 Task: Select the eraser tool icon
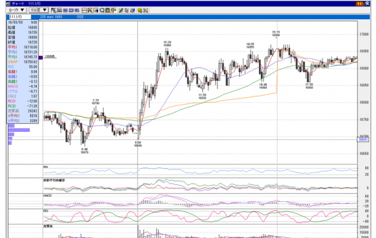[x=133, y=10]
